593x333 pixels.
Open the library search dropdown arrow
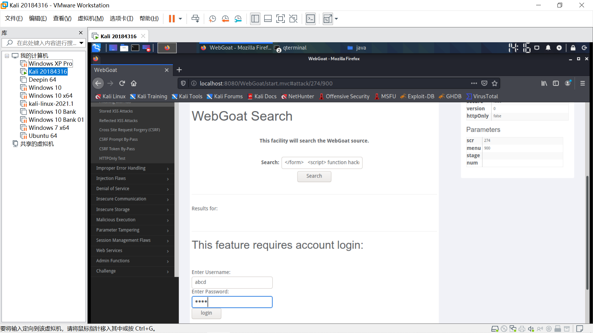(81, 43)
